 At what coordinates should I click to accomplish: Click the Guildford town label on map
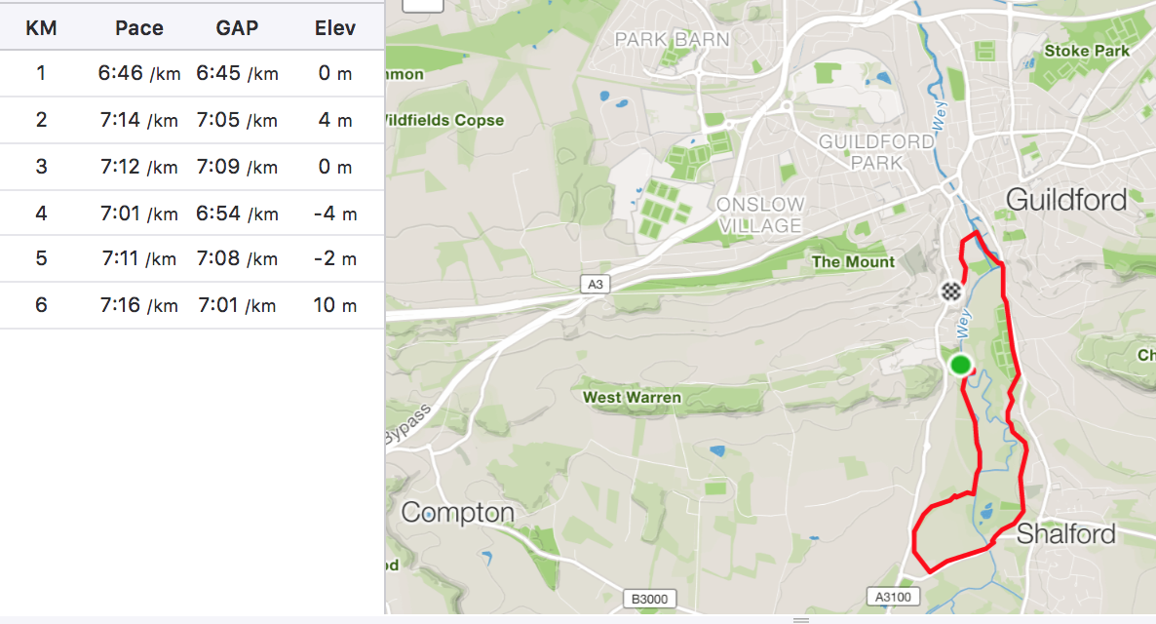pos(1066,200)
